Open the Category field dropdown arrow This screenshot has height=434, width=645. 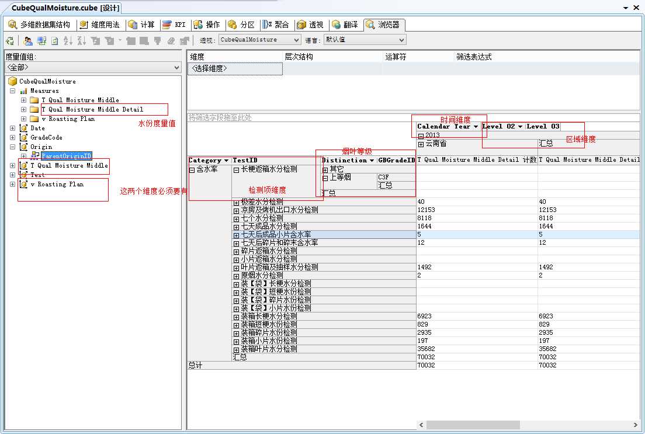pyautogui.click(x=226, y=161)
